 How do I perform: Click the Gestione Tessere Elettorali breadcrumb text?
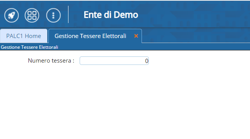pos(30,47)
